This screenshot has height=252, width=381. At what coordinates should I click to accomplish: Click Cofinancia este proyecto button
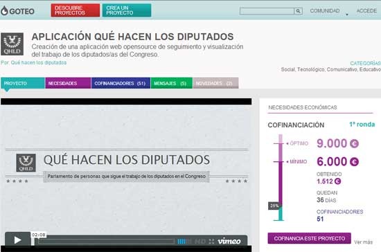tap(310, 238)
